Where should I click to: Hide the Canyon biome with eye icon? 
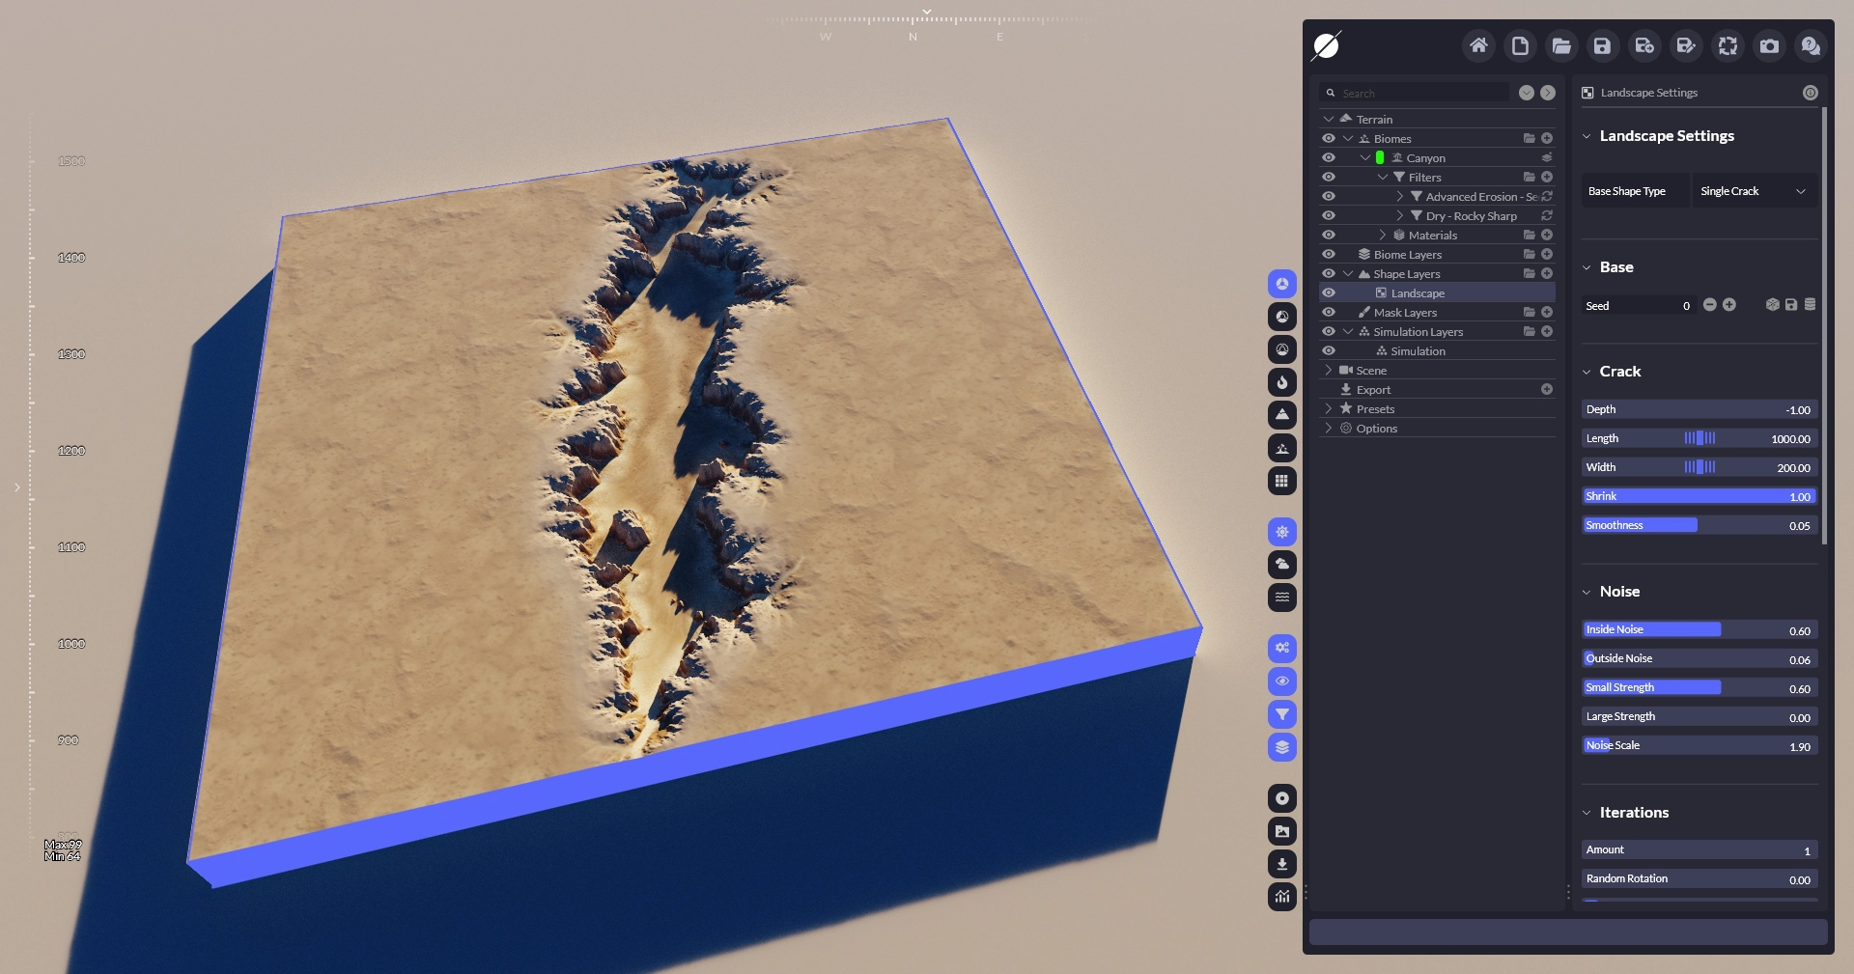1329,157
